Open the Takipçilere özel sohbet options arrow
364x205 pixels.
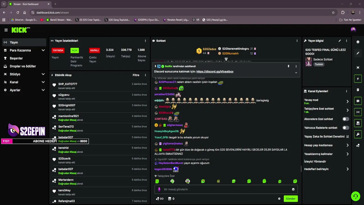click(x=348, y=110)
